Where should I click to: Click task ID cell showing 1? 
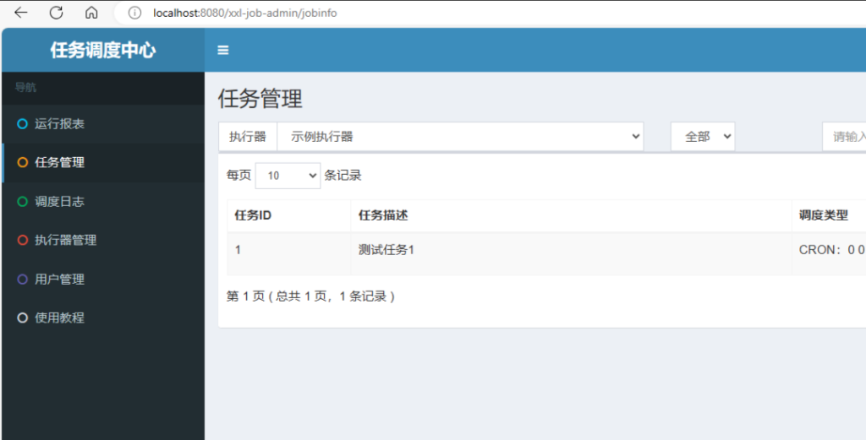[289, 253]
